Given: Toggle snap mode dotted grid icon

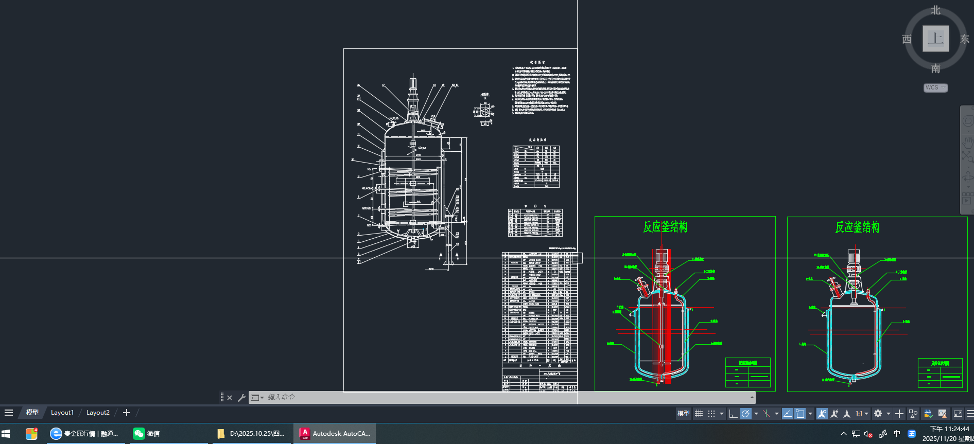Looking at the screenshot, I should click(x=711, y=414).
